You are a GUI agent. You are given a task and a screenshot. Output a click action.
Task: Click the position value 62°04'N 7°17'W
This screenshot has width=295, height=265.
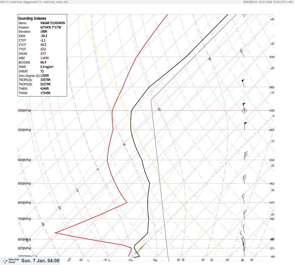51,27
